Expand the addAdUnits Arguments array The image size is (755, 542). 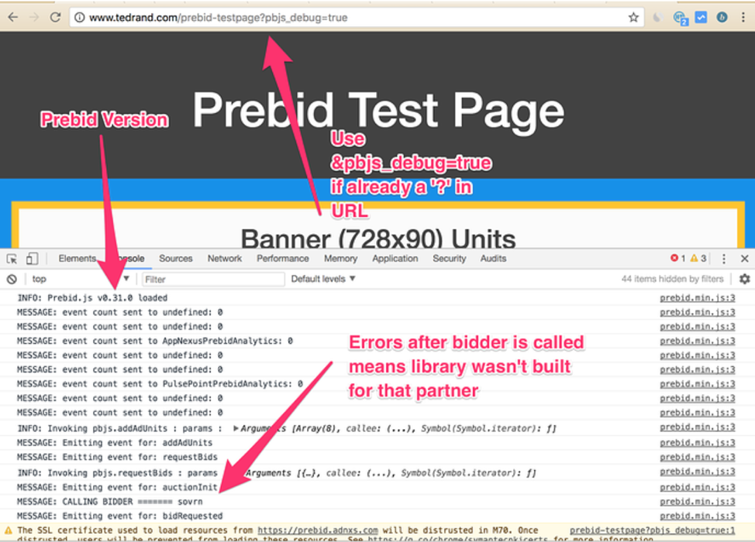236,428
